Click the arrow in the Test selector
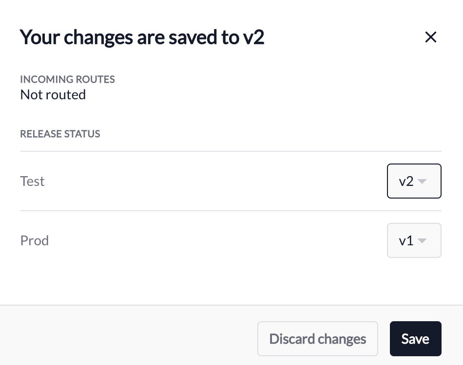Screen dimensions: 463x365 422,182
